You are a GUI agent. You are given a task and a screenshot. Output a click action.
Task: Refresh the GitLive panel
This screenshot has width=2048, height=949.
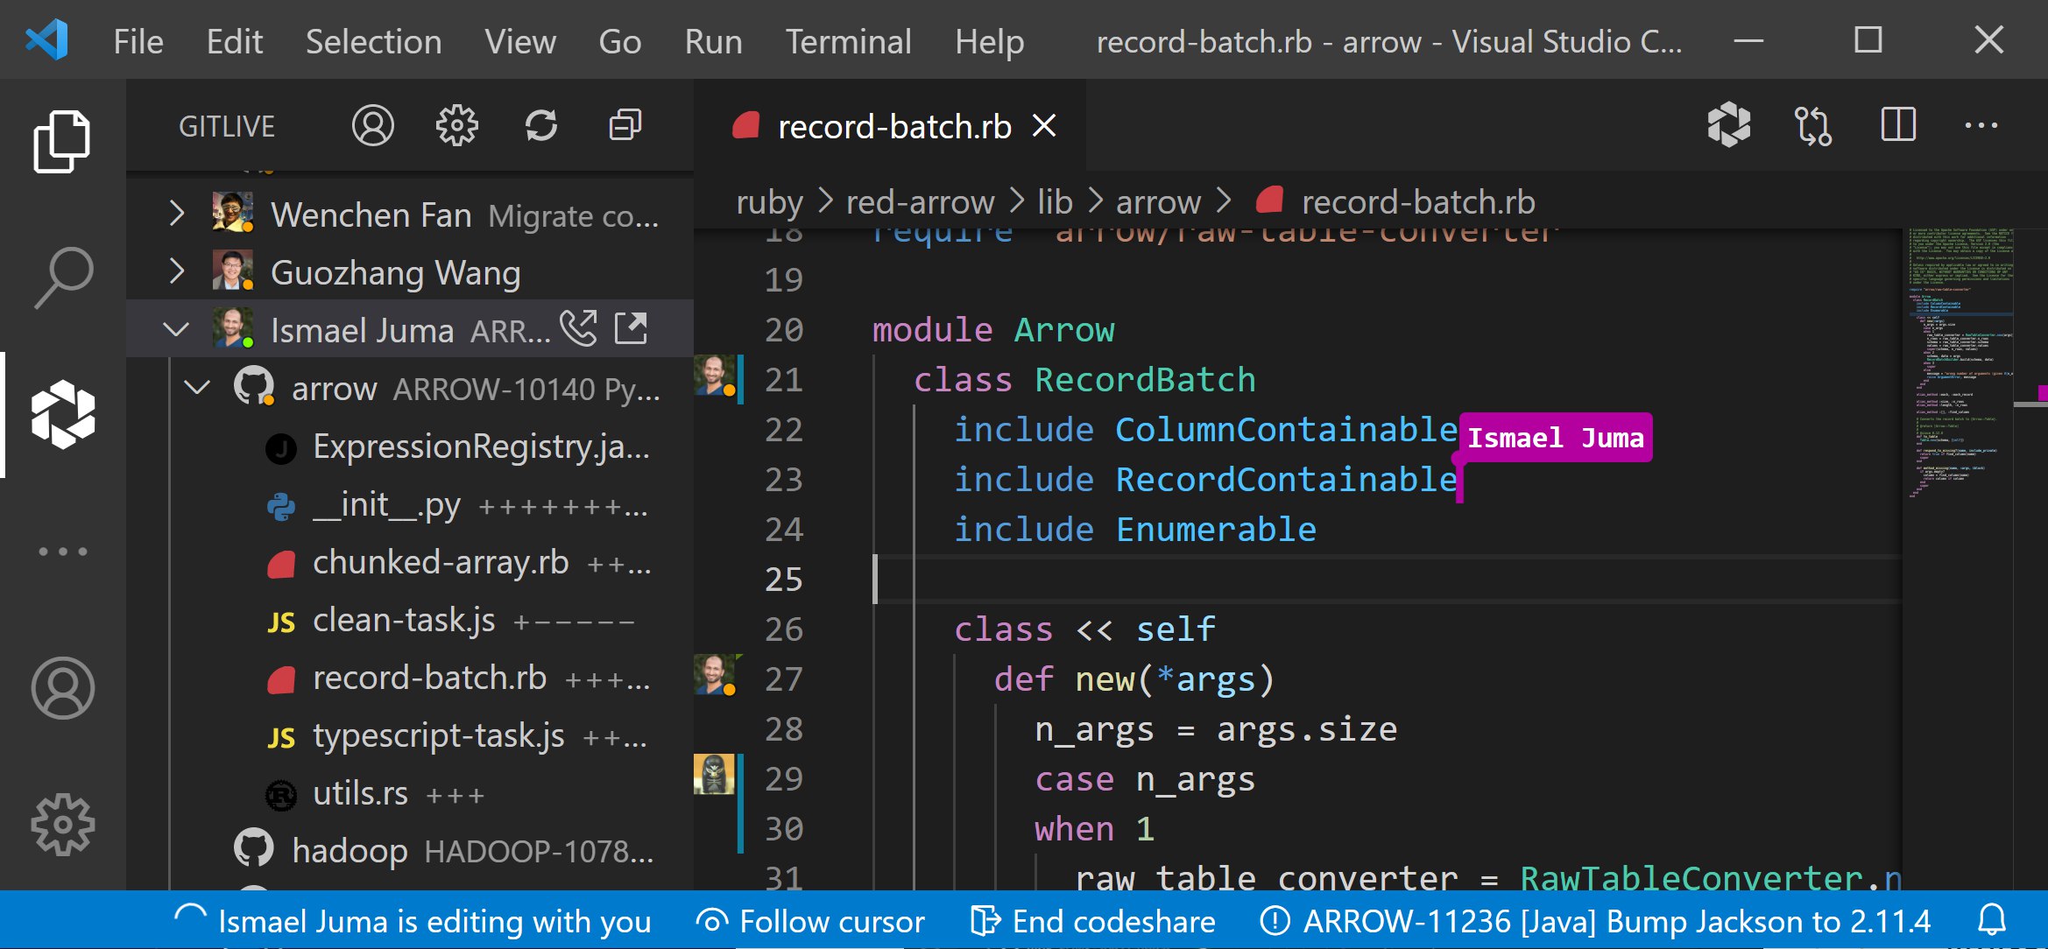[541, 125]
